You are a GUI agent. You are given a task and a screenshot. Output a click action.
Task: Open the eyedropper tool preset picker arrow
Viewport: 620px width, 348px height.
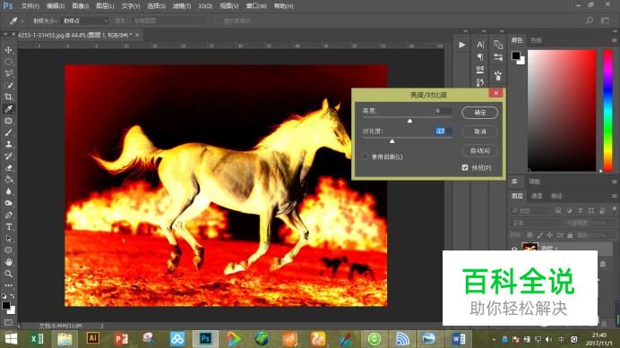pyautogui.click(x=22, y=21)
